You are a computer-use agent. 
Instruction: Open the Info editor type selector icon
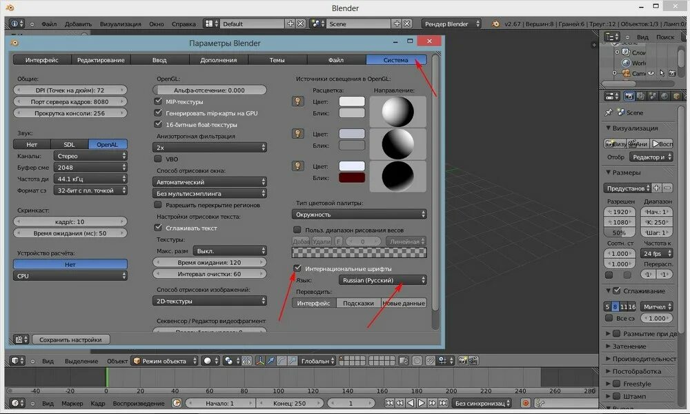point(17,23)
